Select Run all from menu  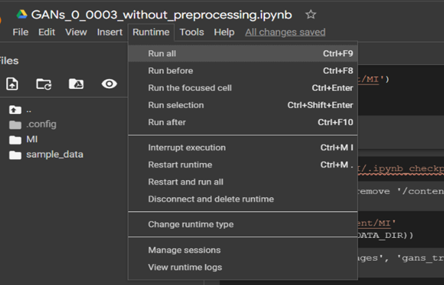pos(162,54)
